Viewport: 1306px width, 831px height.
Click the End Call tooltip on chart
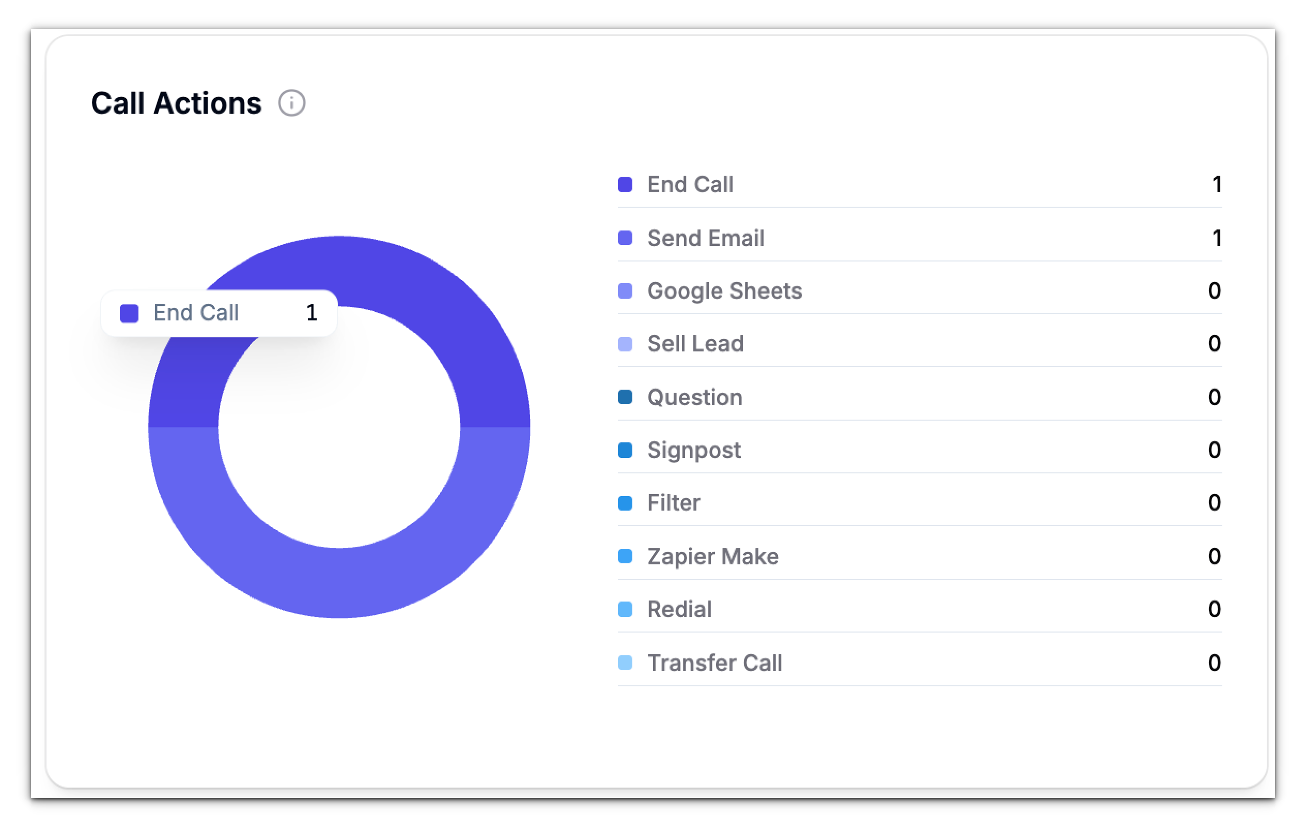pyautogui.click(x=219, y=313)
